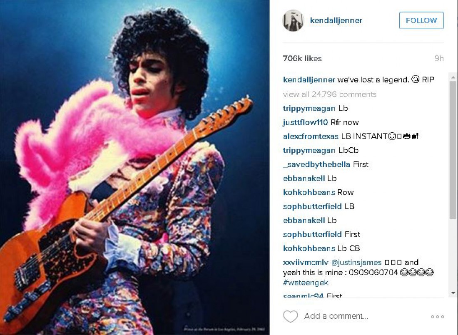Click in the Add a comment field
Image resolution: width=458 pixels, height=335 pixels.
tap(336, 316)
